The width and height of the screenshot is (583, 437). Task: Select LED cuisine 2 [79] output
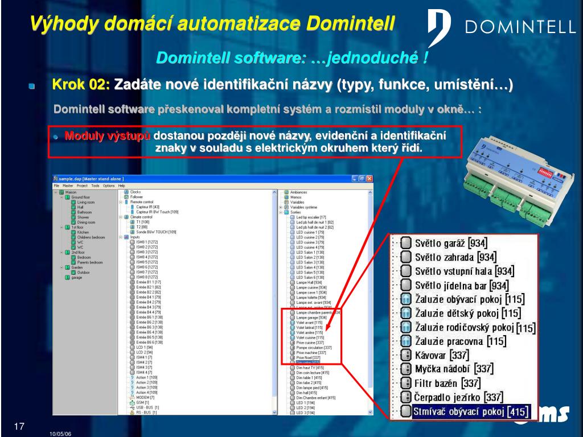coord(310,237)
